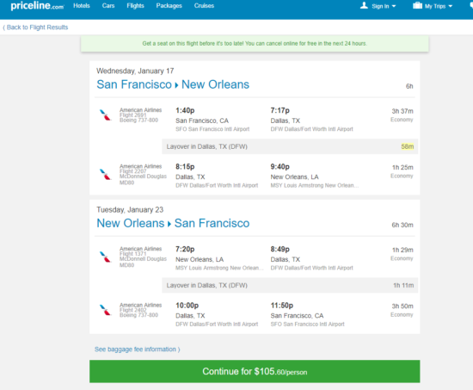Click the My Trips suitcase icon

(417, 5)
